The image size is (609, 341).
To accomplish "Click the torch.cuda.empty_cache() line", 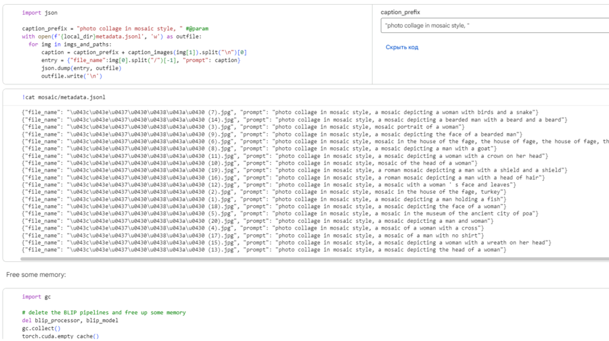I will (60, 336).
